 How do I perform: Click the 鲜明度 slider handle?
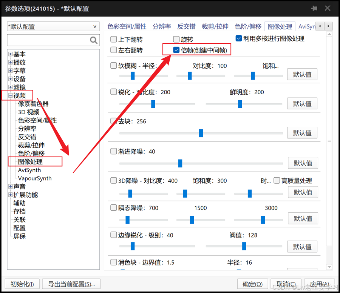(240, 104)
